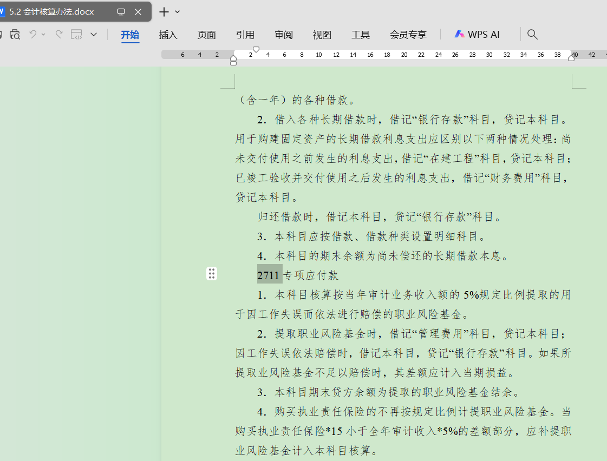Expand the new tab options dropdown arrow
Viewport: 607px width, 461px height.
[x=178, y=12]
